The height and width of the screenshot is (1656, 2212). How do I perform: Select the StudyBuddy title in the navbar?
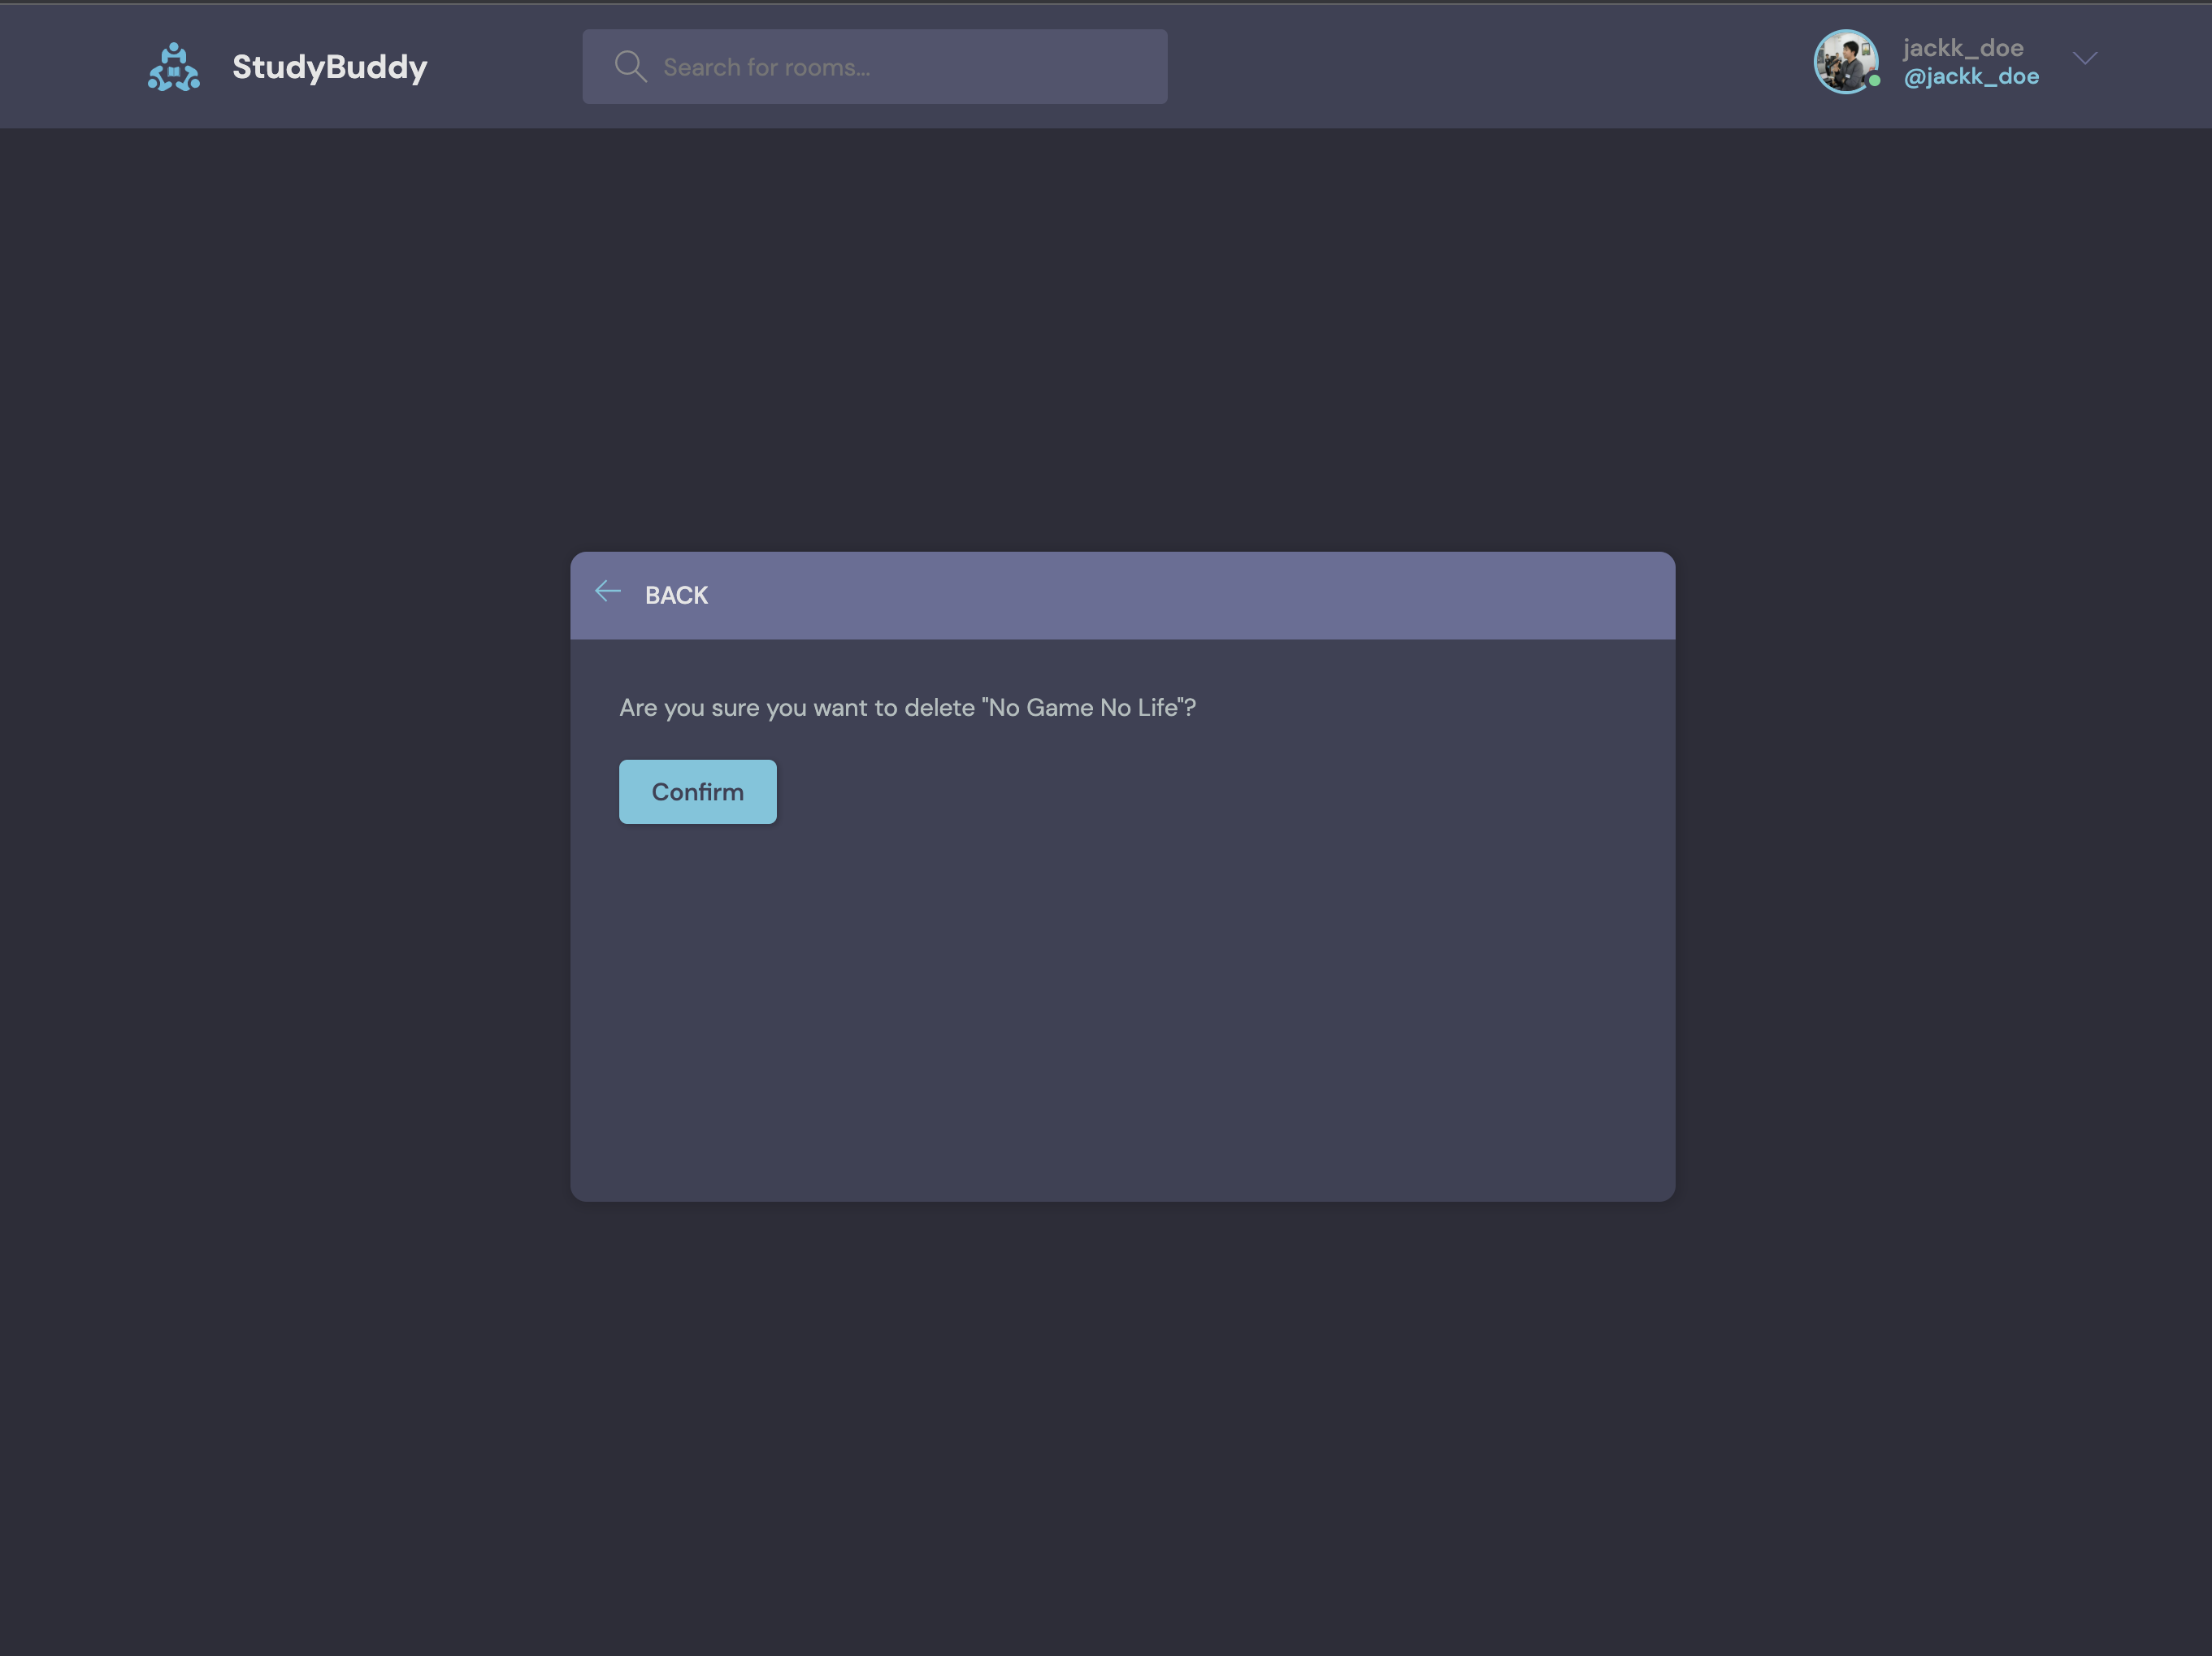pyautogui.click(x=330, y=66)
